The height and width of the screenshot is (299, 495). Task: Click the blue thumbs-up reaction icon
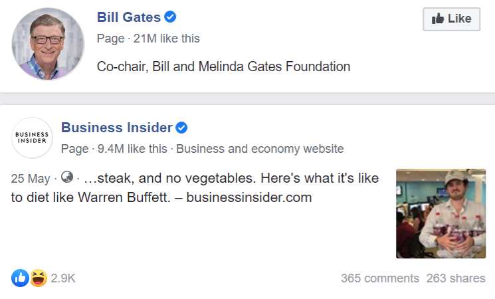19,278
